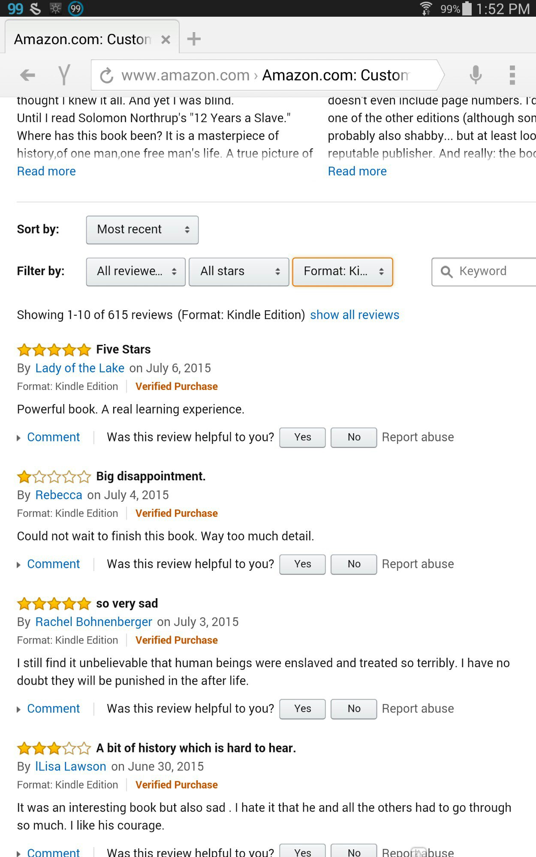The height and width of the screenshot is (857, 536).
Task: Open the Format filter dropdown
Action: click(x=342, y=272)
